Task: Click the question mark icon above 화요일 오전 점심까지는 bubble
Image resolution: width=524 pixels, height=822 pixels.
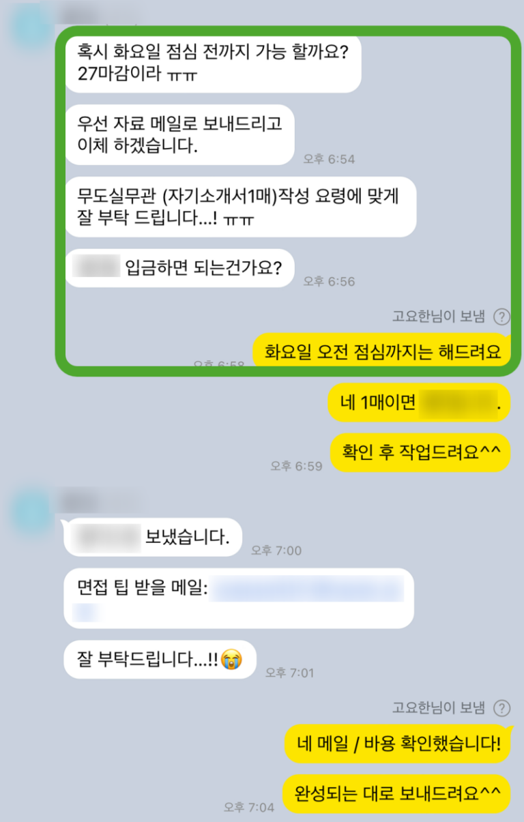Action: [x=502, y=317]
